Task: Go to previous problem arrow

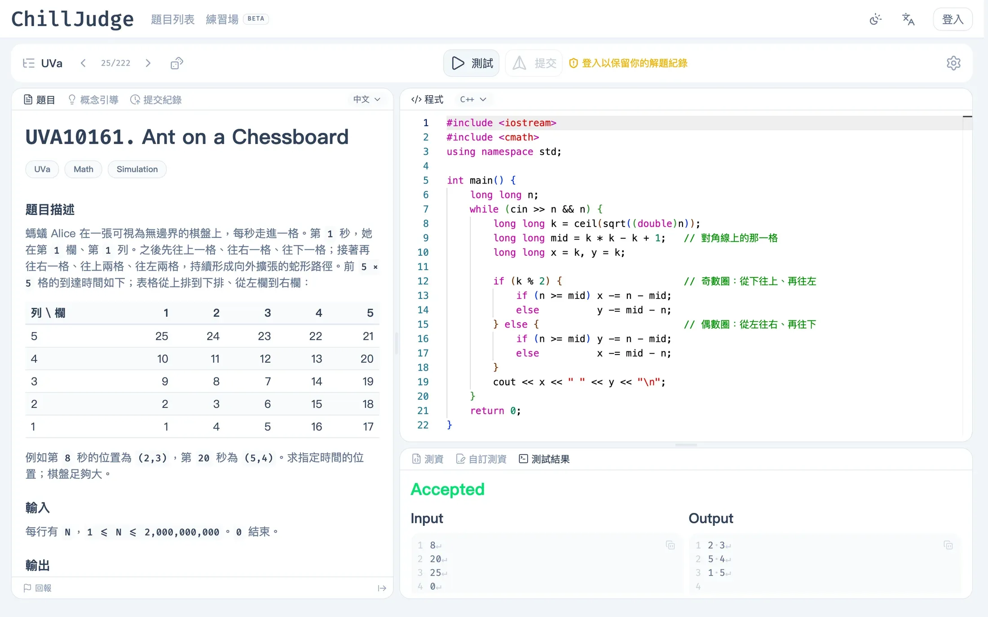Action: 83,63
